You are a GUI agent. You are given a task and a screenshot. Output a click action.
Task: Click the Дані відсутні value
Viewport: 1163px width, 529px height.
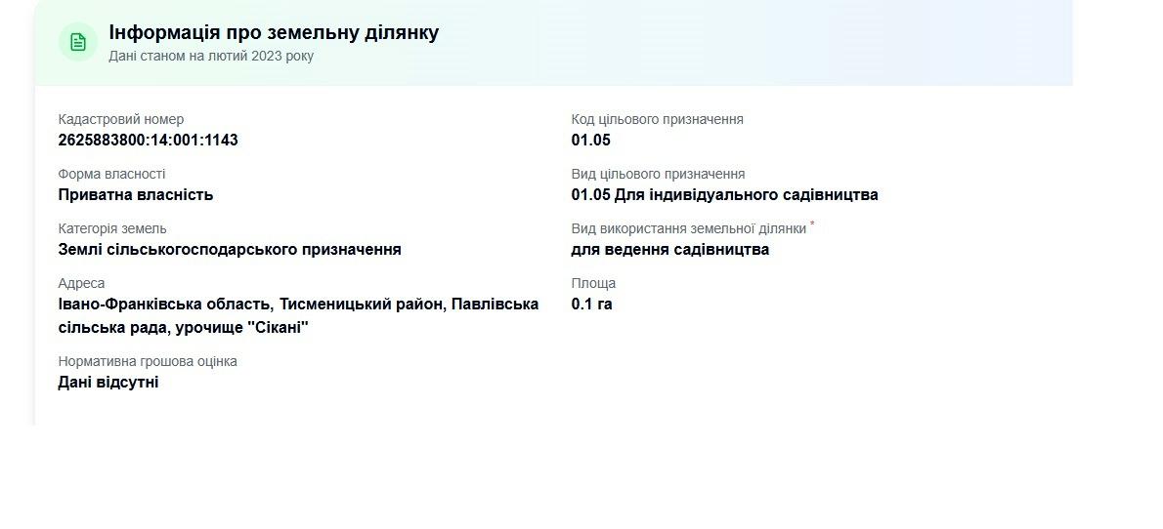pos(108,383)
